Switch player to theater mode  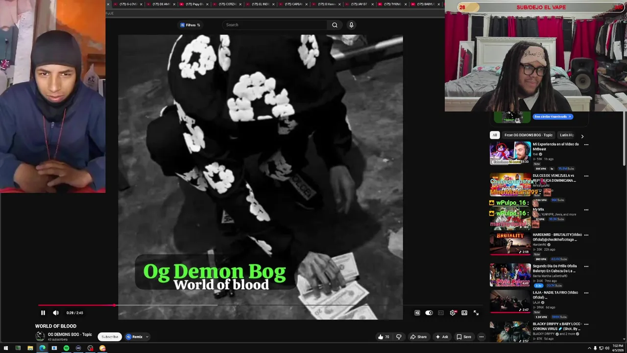tap(464, 313)
